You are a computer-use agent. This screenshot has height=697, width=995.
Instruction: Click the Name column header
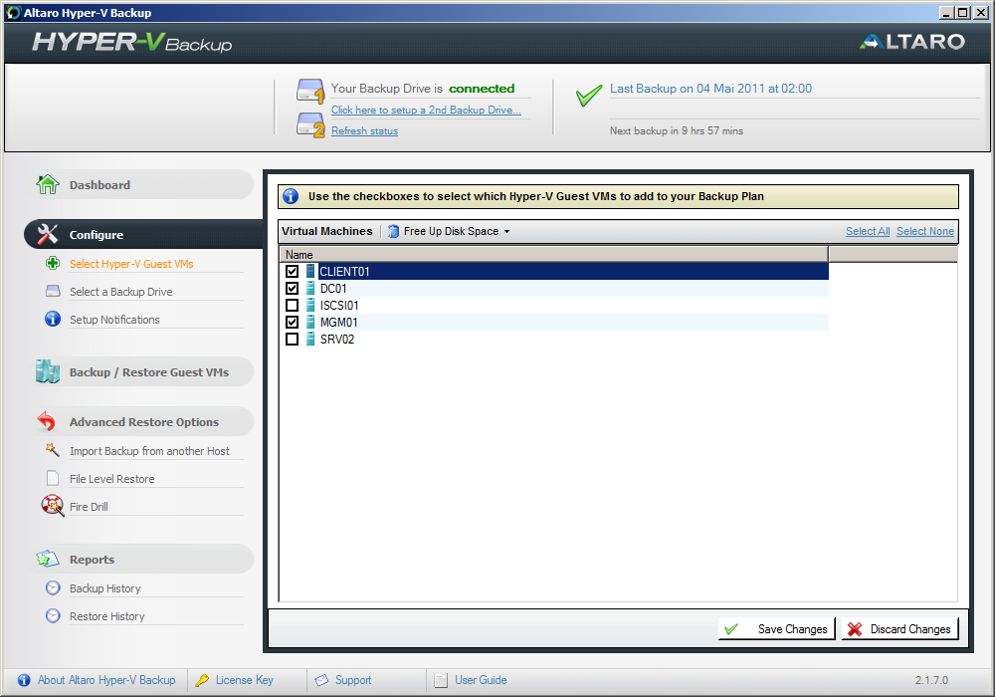554,255
